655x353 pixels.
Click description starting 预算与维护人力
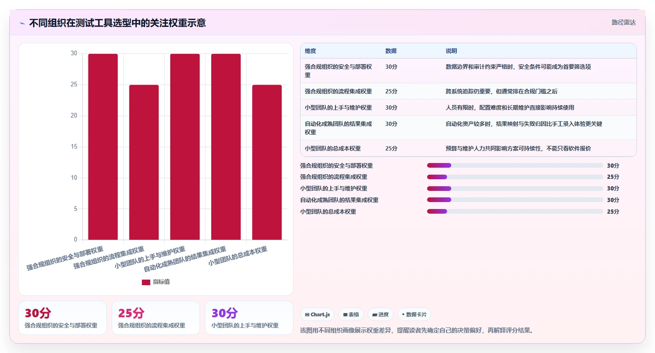click(x=518, y=149)
